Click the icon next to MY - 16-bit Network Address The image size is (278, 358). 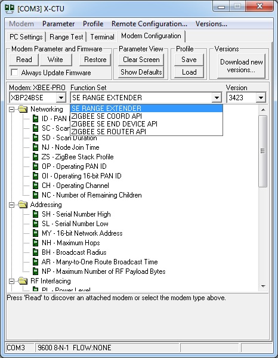[36, 233]
